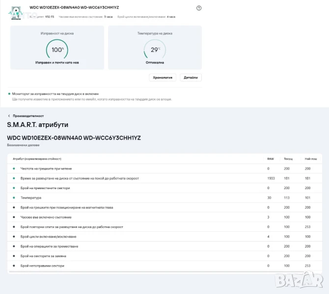Open the Хронология history view
Screen dimensions: 329x294
pyautogui.click(x=163, y=77)
